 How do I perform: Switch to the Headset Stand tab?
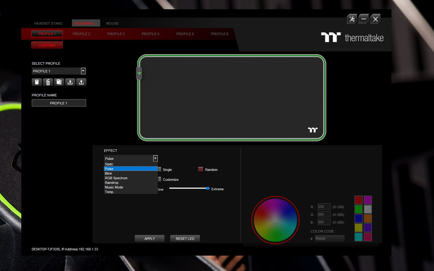[48, 23]
